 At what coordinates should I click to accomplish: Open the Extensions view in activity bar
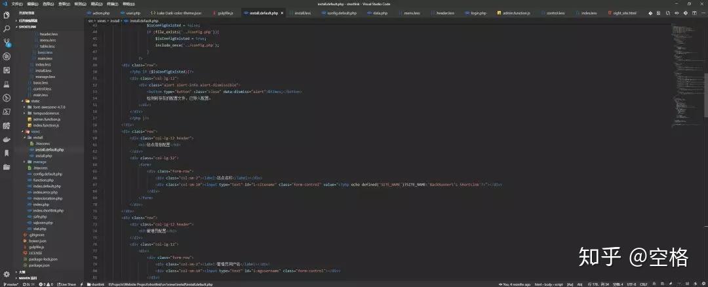click(7, 70)
